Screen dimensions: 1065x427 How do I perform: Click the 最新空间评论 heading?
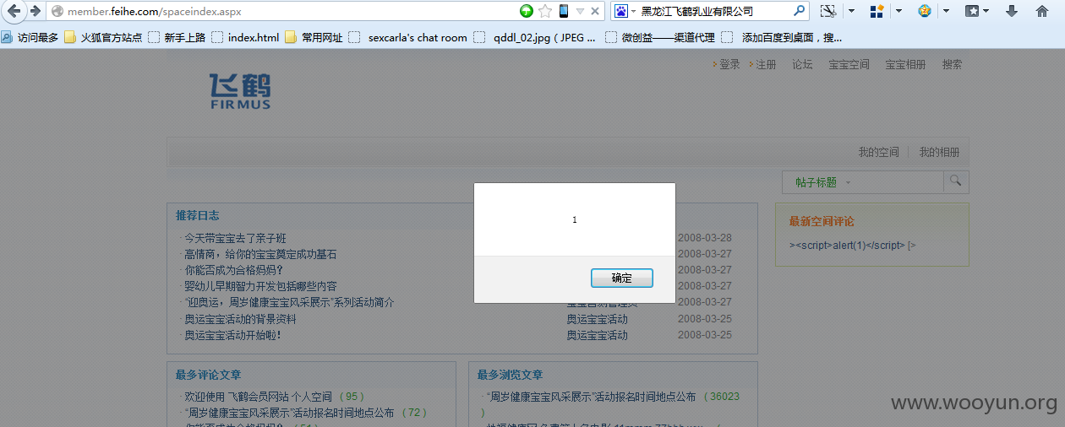coord(822,221)
